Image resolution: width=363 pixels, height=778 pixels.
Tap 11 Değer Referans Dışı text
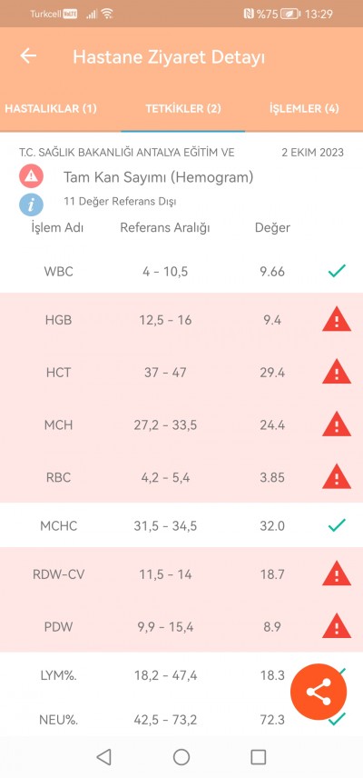pos(121,202)
